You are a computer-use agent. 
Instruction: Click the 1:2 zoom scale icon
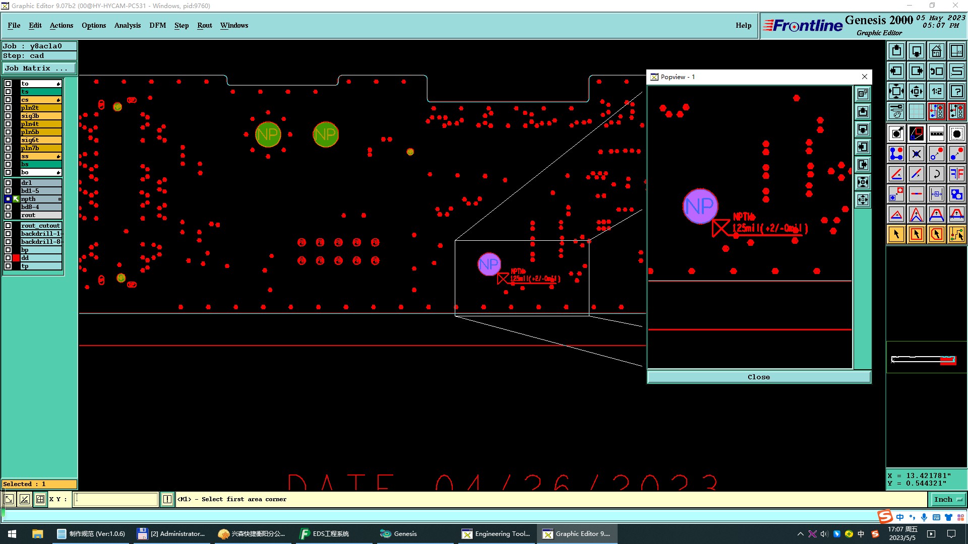[x=936, y=91]
